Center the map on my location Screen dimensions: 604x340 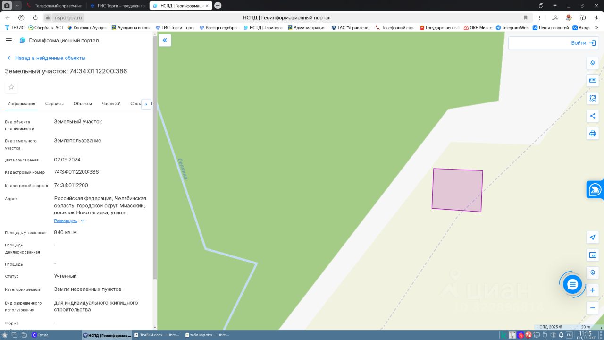[593, 237]
